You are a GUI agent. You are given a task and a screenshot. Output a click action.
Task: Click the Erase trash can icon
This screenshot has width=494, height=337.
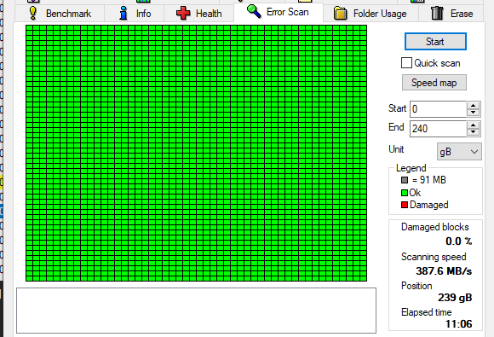click(x=437, y=14)
